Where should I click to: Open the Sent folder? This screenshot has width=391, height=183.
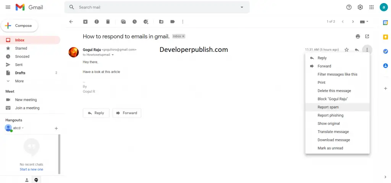[x=30, y=65]
